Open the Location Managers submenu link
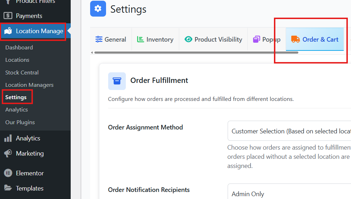 (29, 85)
